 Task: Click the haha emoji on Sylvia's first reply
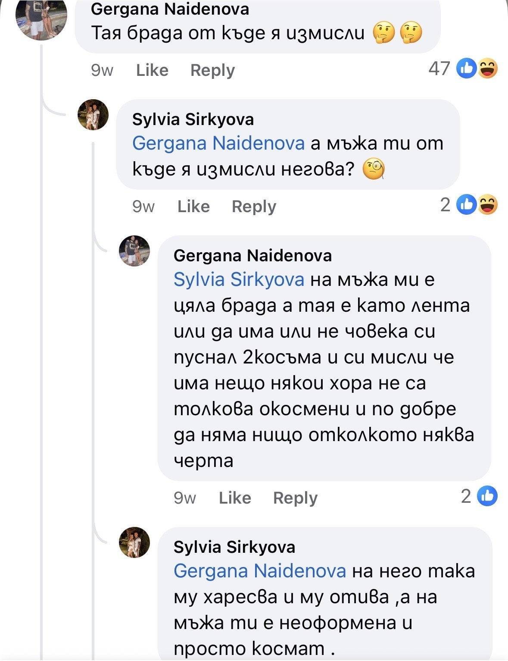click(x=487, y=204)
